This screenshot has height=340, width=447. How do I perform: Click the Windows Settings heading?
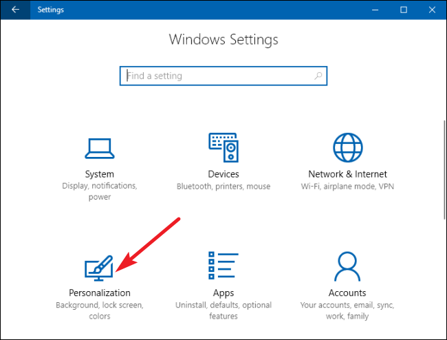[223, 40]
